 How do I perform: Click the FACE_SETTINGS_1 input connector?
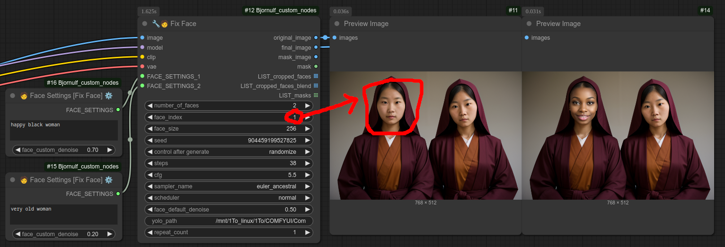pos(142,76)
